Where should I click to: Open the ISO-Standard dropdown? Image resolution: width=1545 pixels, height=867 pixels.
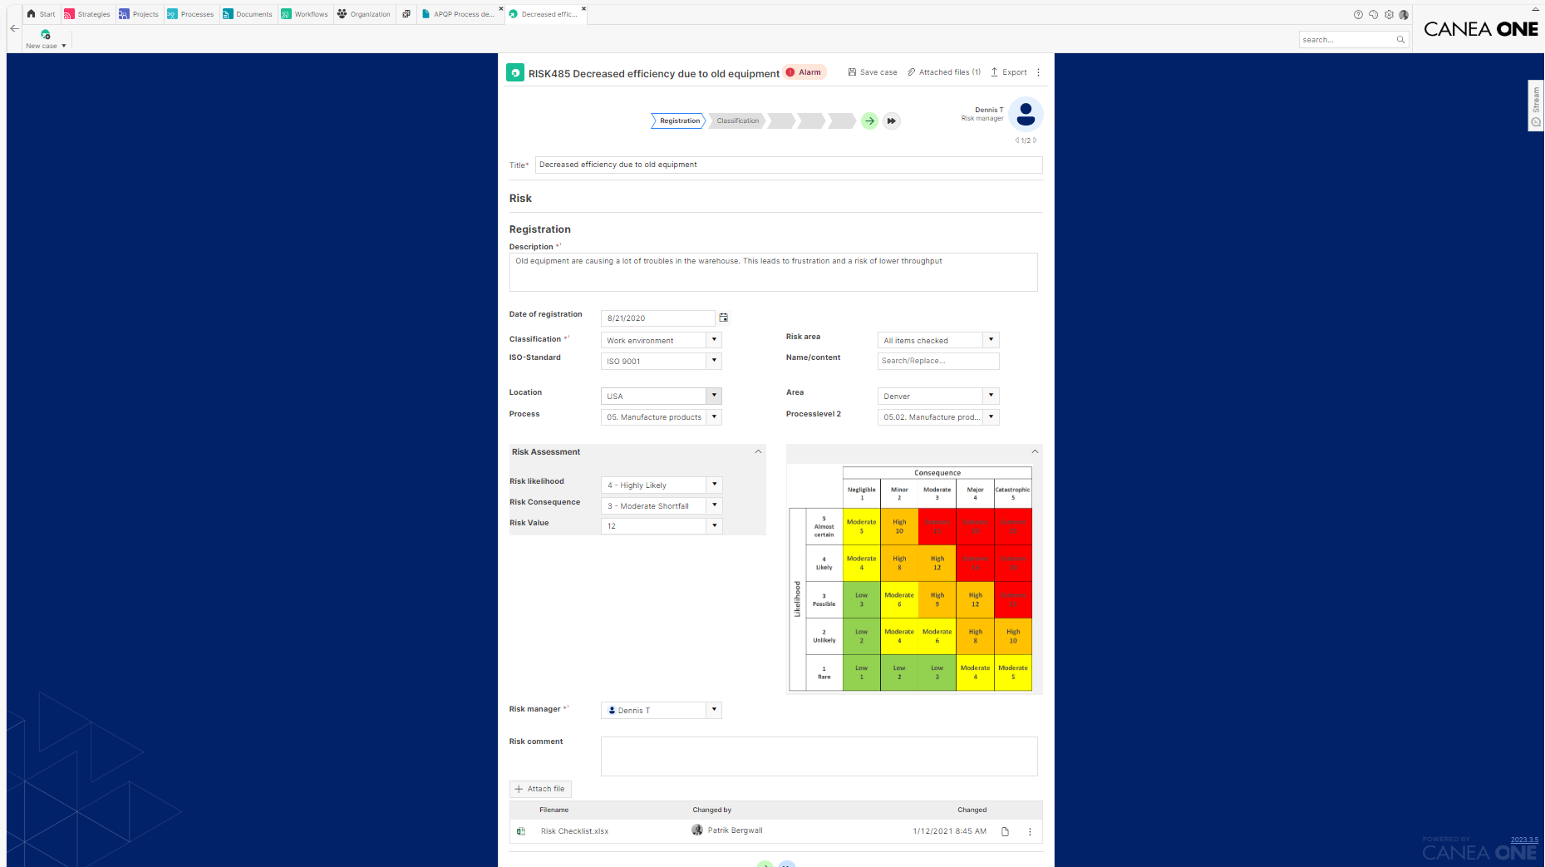[713, 361]
